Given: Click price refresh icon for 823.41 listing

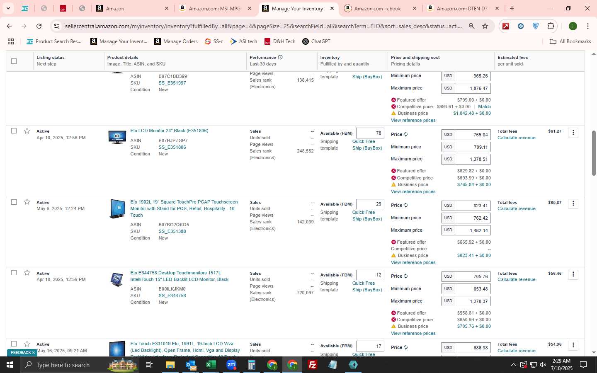Looking at the screenshot, I should click(405, 205).
